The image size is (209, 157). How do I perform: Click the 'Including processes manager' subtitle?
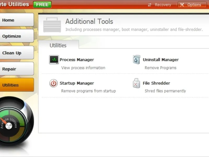(x=134, y=29)
